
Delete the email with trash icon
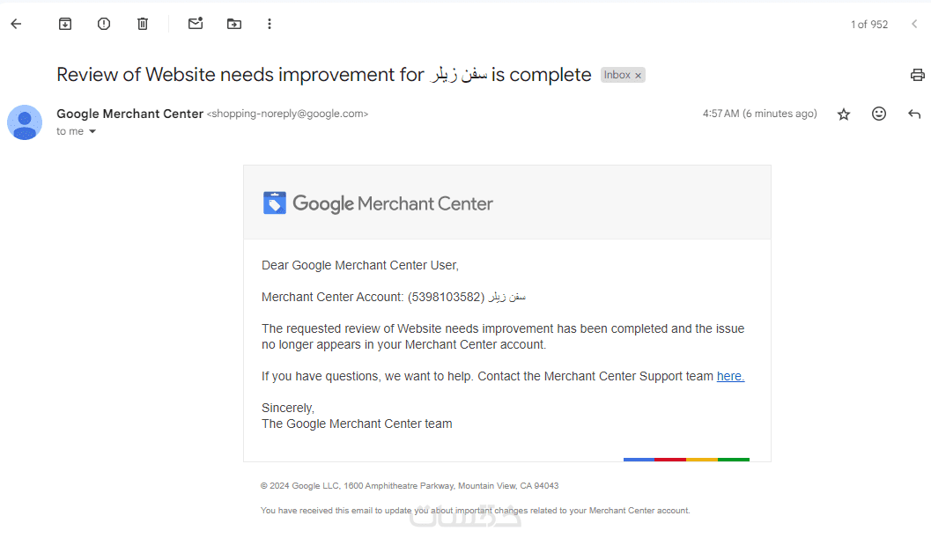[143, 24]
